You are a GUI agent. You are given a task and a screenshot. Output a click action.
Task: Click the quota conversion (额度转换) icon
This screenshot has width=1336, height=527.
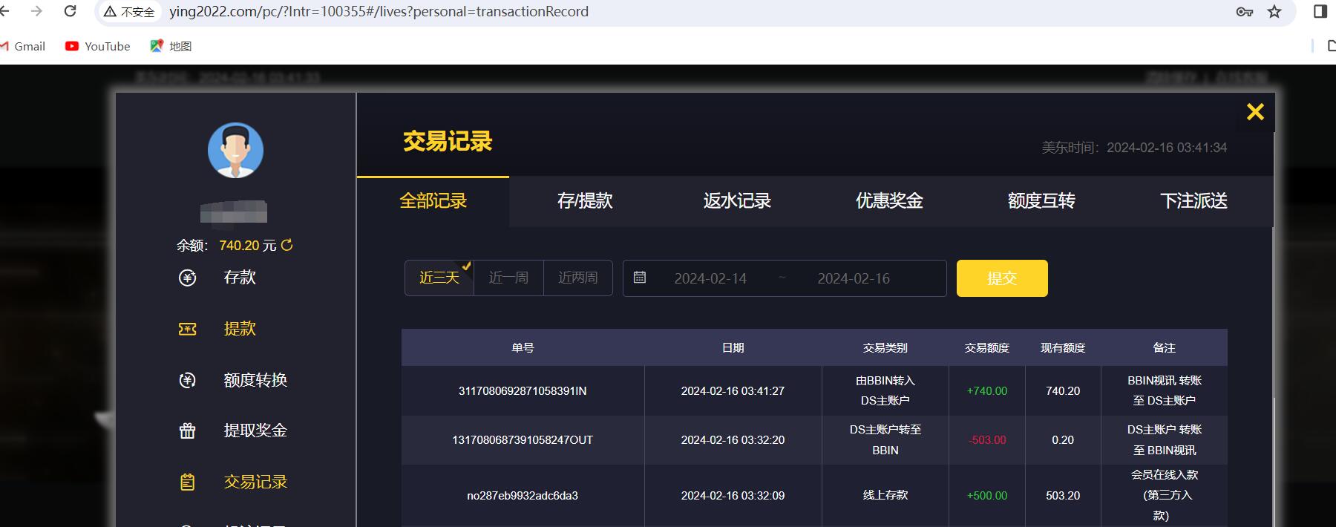[188, 380]
